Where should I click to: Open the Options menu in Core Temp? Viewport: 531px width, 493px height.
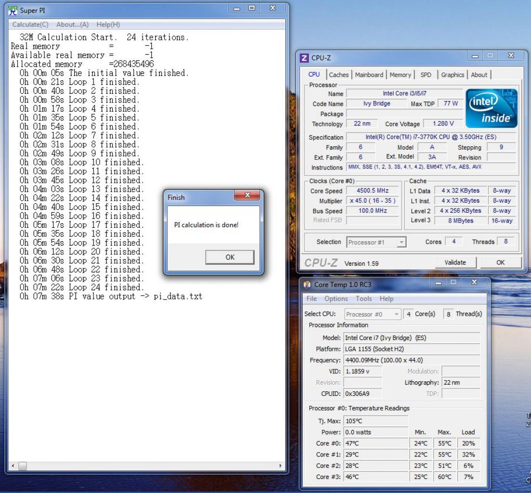(336, 299)
